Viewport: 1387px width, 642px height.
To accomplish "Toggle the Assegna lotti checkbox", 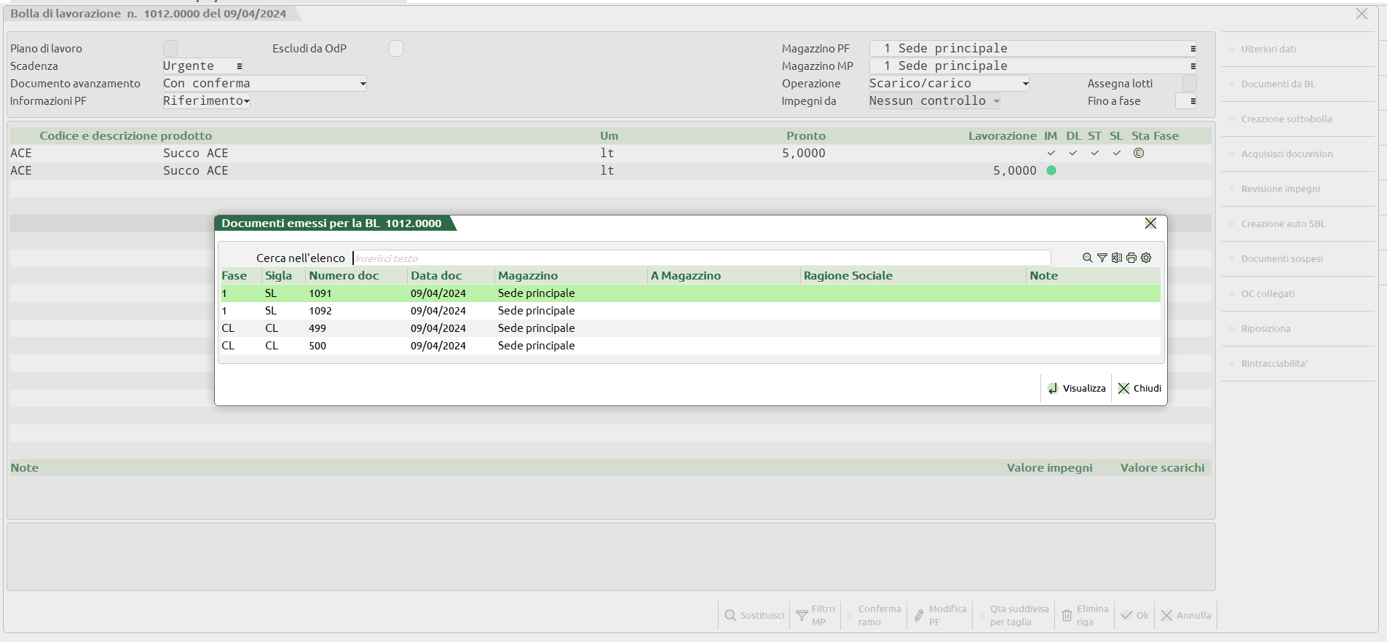I will click(x=1190, y=84).
